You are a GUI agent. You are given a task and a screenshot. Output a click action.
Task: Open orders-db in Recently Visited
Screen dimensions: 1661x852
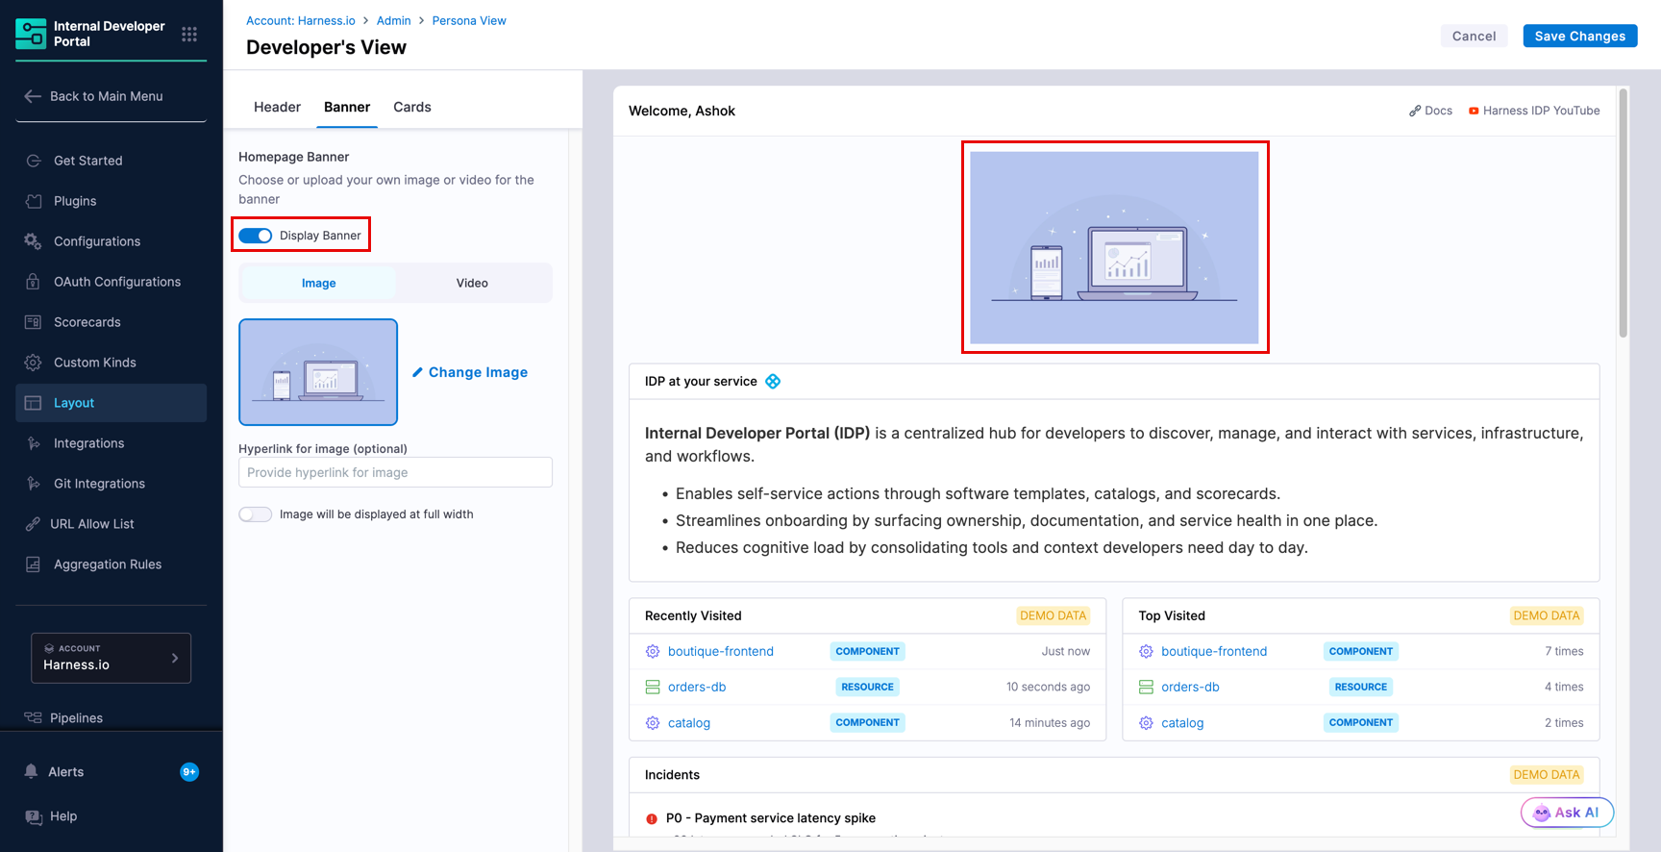click(697, 687)
